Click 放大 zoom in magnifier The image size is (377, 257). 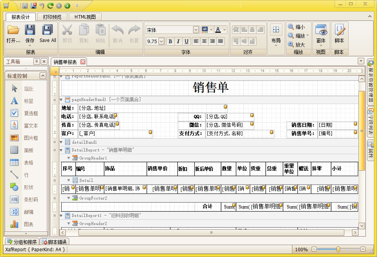(291, 44)
